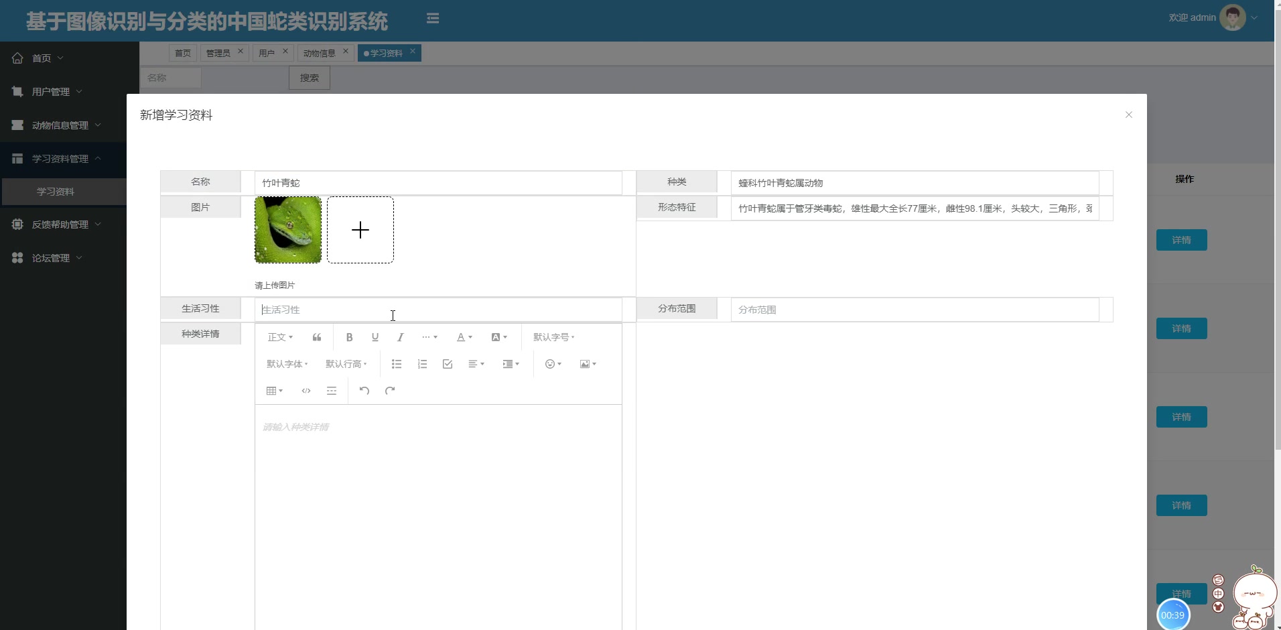Insert a numbered list

pos(422,364)
